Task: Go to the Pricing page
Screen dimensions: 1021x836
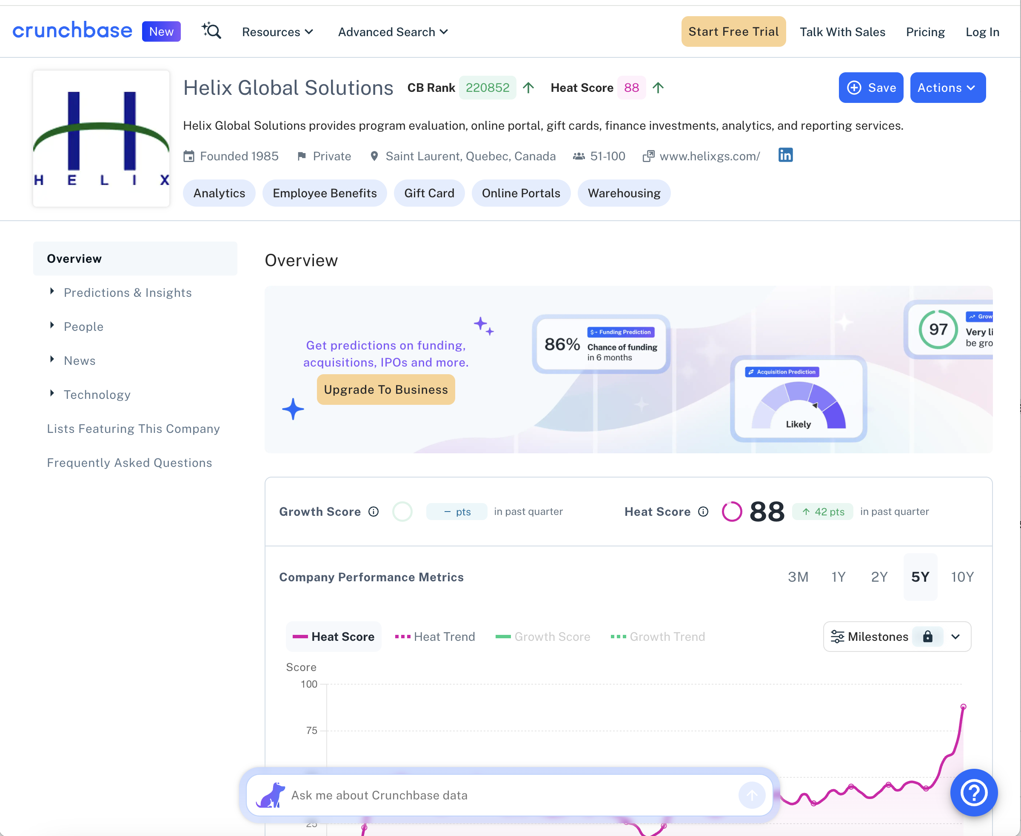Action: coord(925,32)
